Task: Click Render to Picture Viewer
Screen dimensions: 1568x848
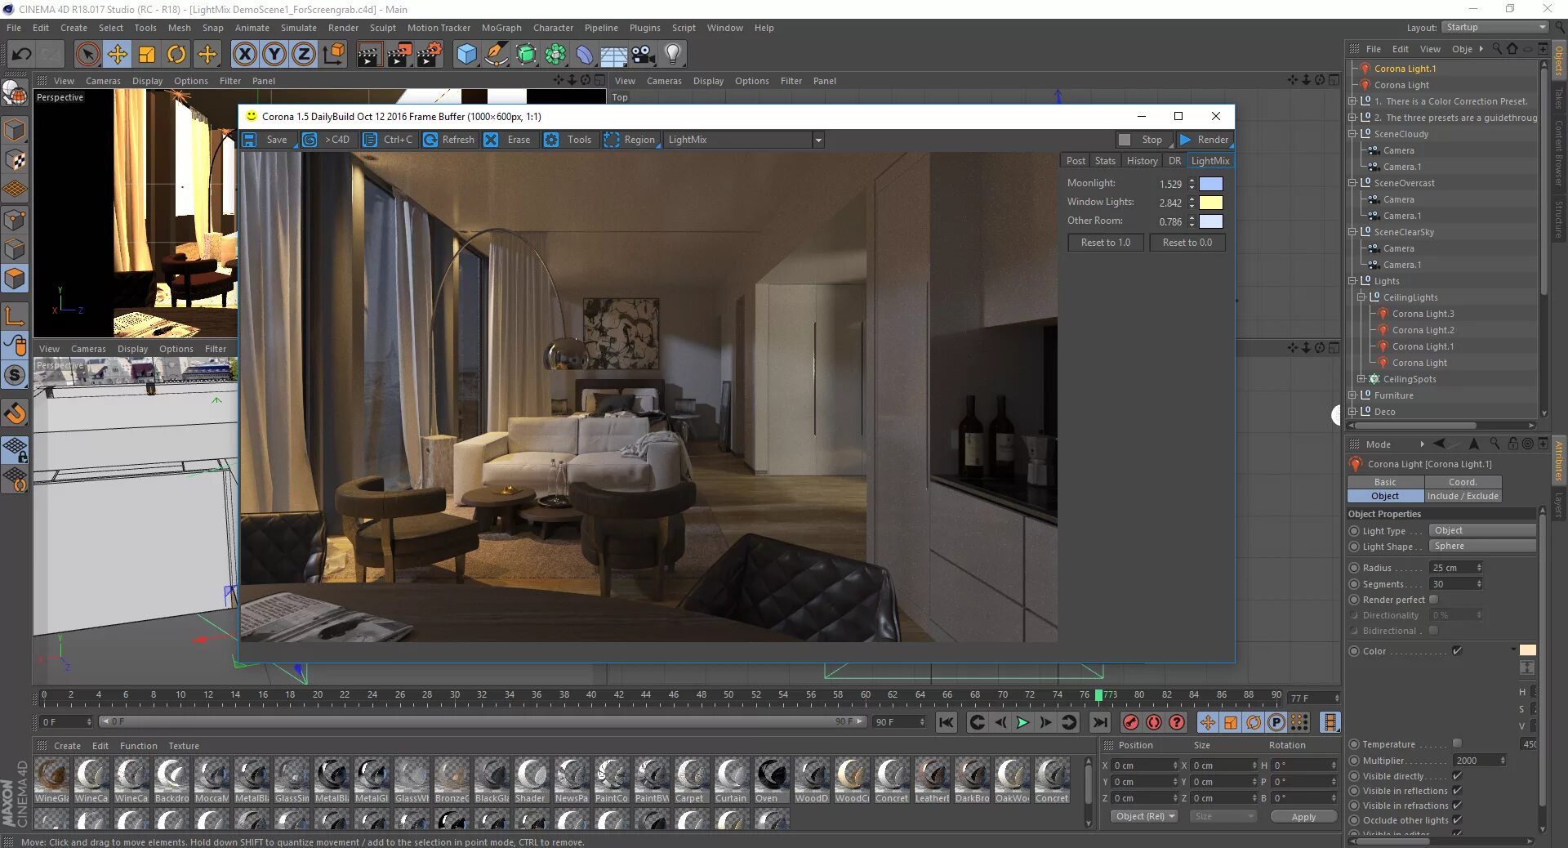Action: click(x=399, y=54)
